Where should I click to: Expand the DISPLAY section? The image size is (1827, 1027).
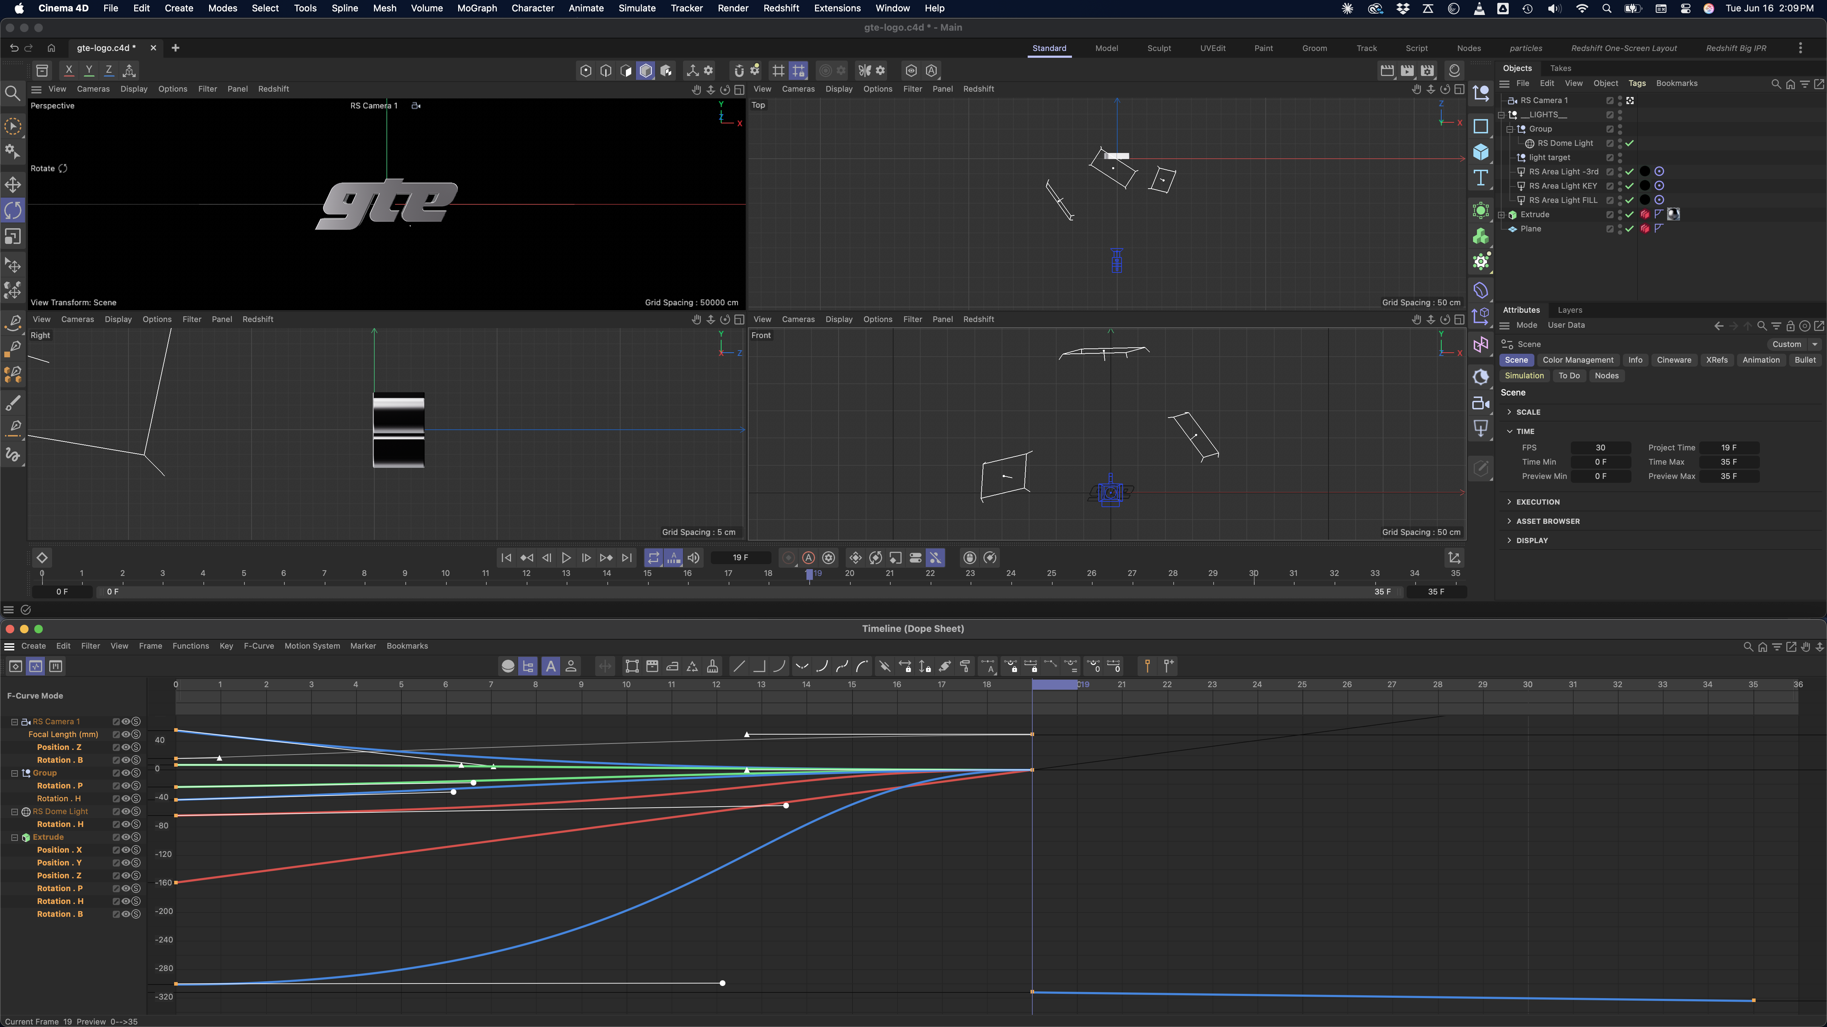pyautogui.click(x=1509, y=540)
